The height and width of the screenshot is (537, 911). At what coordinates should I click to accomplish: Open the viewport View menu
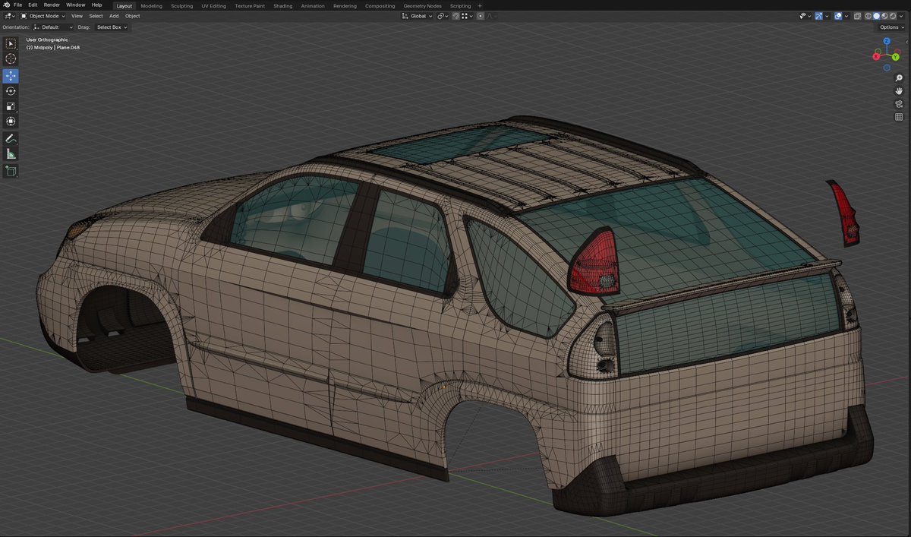click(x=77, y=16)
